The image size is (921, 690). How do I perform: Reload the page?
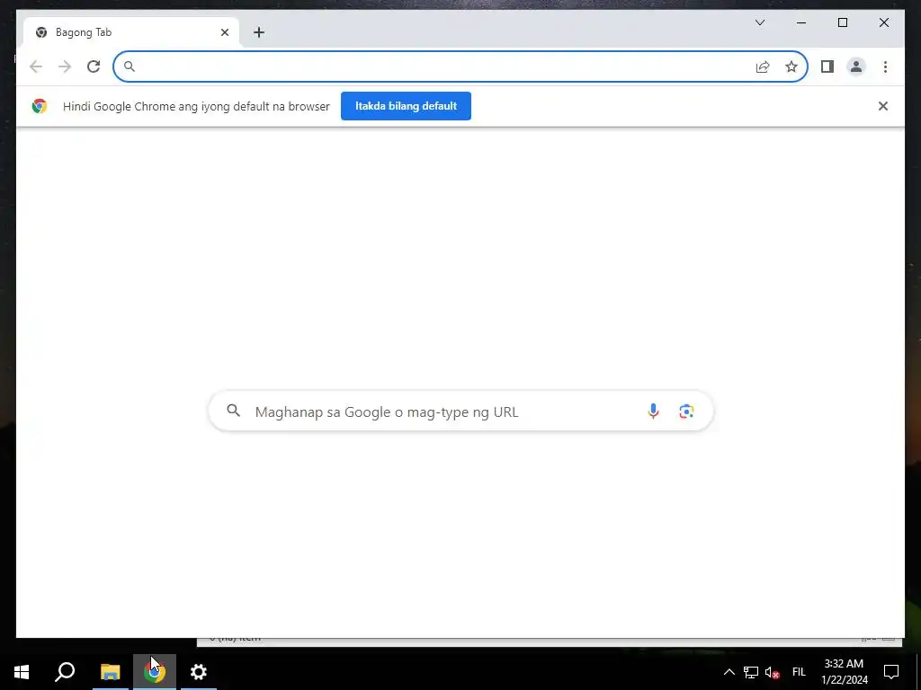pos(94,66)
